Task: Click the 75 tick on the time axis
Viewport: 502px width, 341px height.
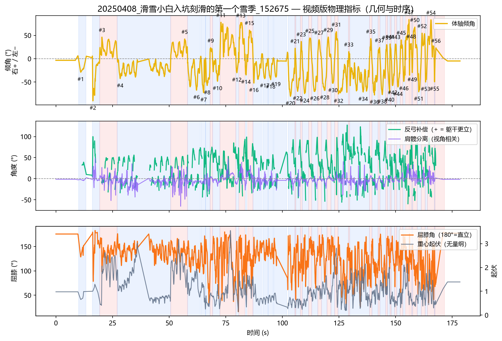Action: pyautogui.click(x=226, y=323)
